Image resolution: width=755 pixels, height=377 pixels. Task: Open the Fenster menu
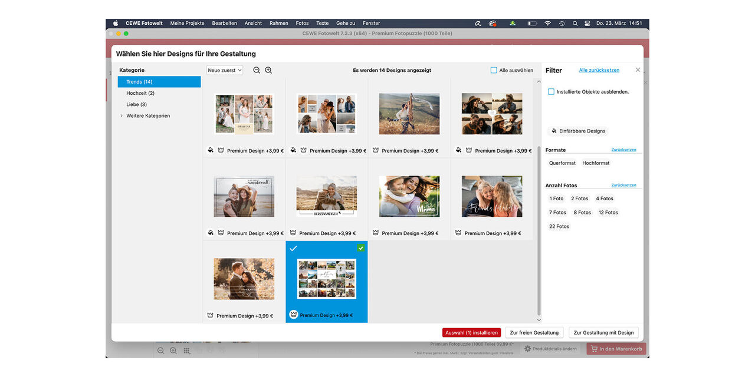tap(371, 23)
